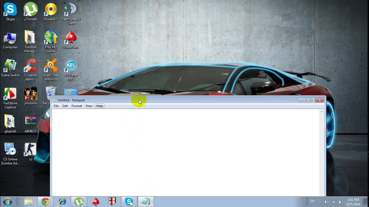Select the Football Manager folder icon
Image resolution: width=369 pixels, height=207 pixels.
point(30,41)
